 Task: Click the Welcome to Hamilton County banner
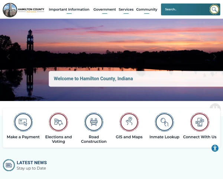tap(136, 79)
